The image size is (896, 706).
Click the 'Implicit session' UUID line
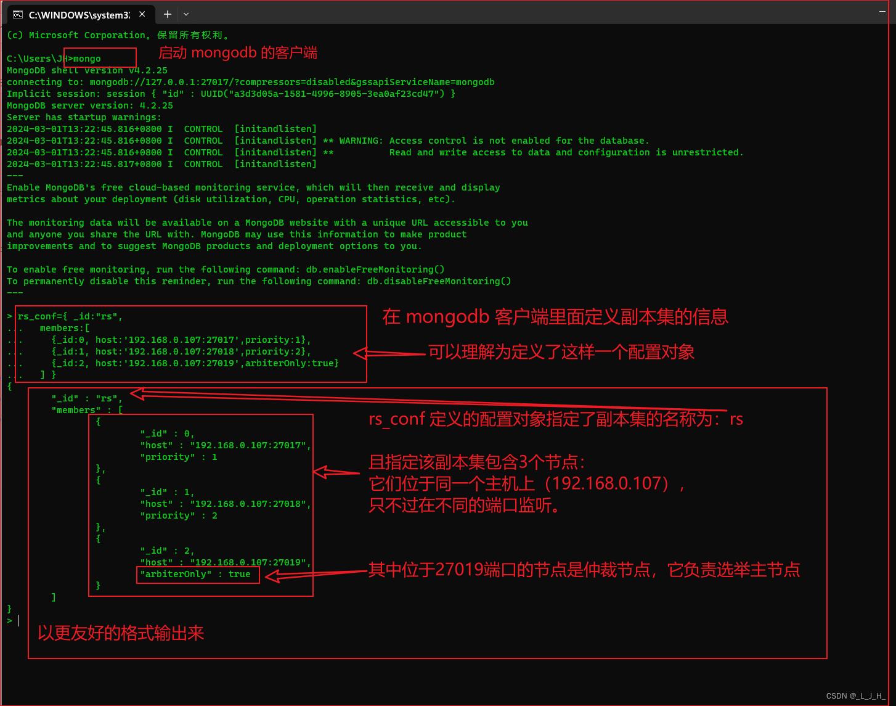point(231,94)
